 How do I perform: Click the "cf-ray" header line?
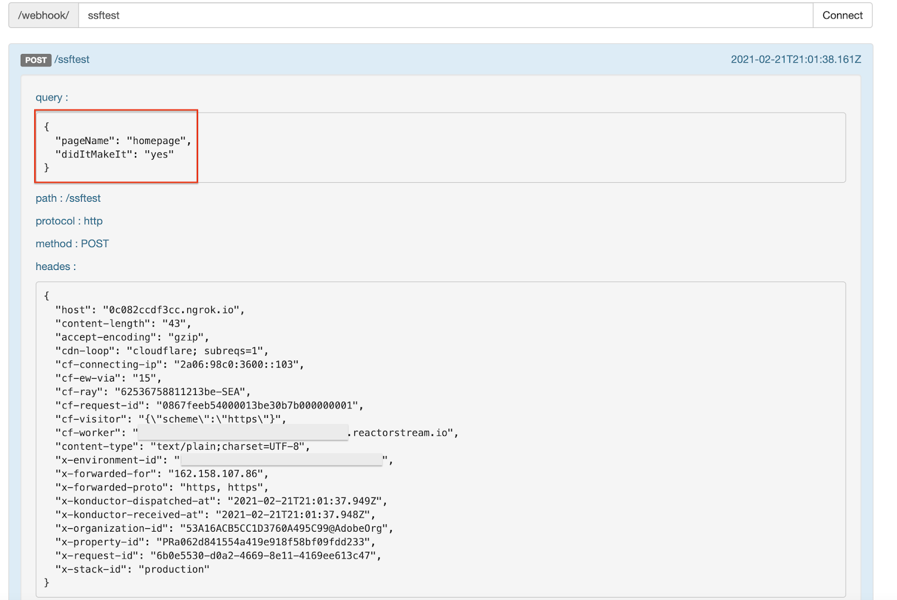pos(153,392)
